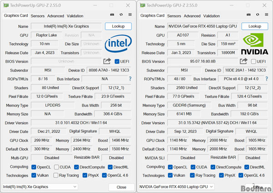Toggle CUDA checkbox in NVIDIA window
The height and width of the screenshot is (193, 273).
click(193, 167)
